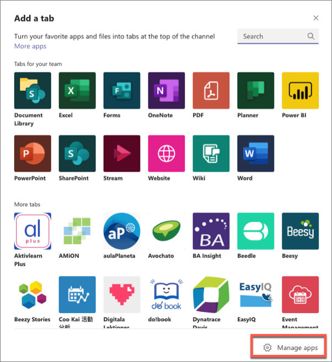Select the Digitala Lektioner heart icon
This screenshot has width=332, height=362.
click(122, 294)
